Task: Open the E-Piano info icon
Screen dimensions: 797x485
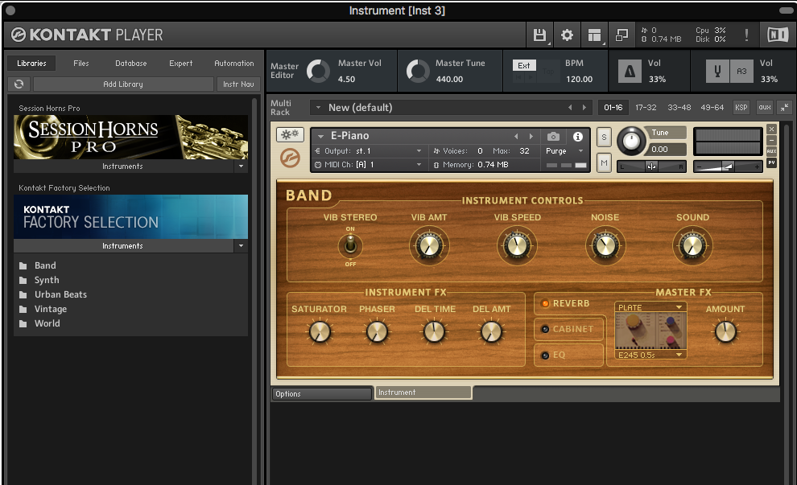Action: (577, 137)
